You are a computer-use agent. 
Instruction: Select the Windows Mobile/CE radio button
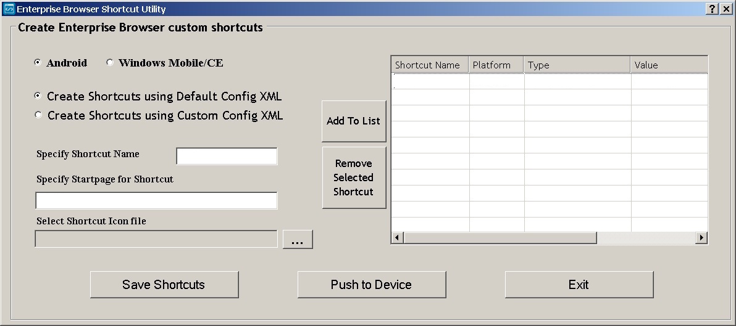coord(110,62)
